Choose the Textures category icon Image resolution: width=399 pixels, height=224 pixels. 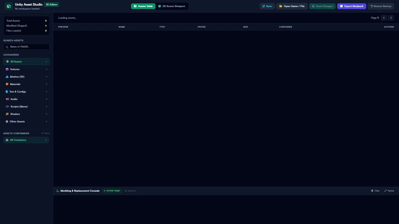click(7, 69)
